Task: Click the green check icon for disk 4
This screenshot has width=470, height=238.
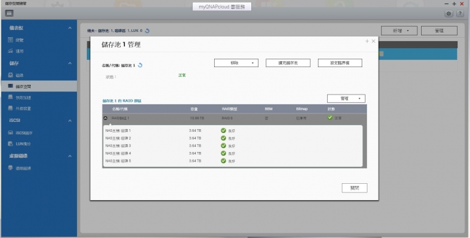Action: tap(223, 153)
